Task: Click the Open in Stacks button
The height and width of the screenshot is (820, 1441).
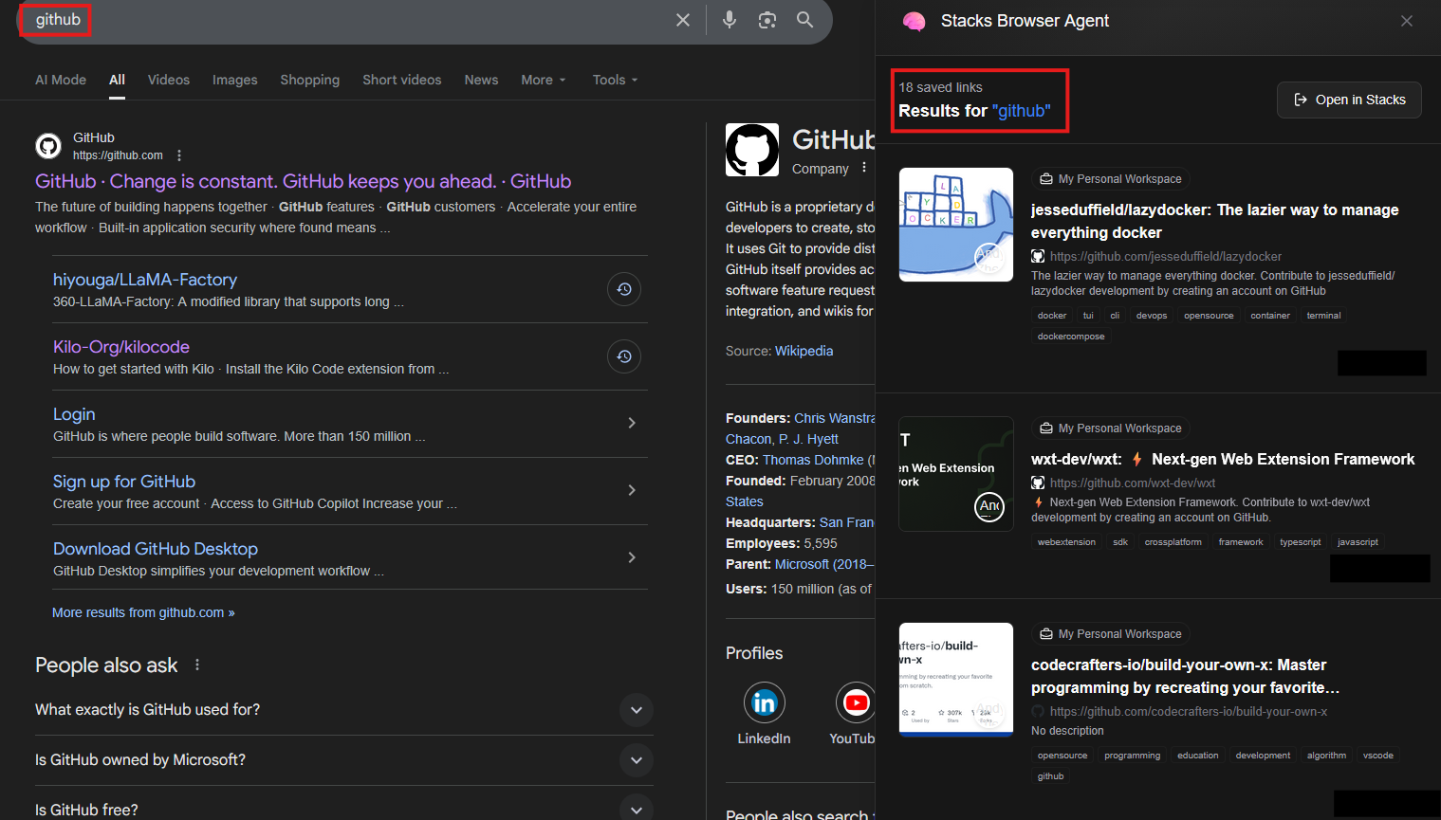Action: pyautogui.click(x=1348, y=100)
